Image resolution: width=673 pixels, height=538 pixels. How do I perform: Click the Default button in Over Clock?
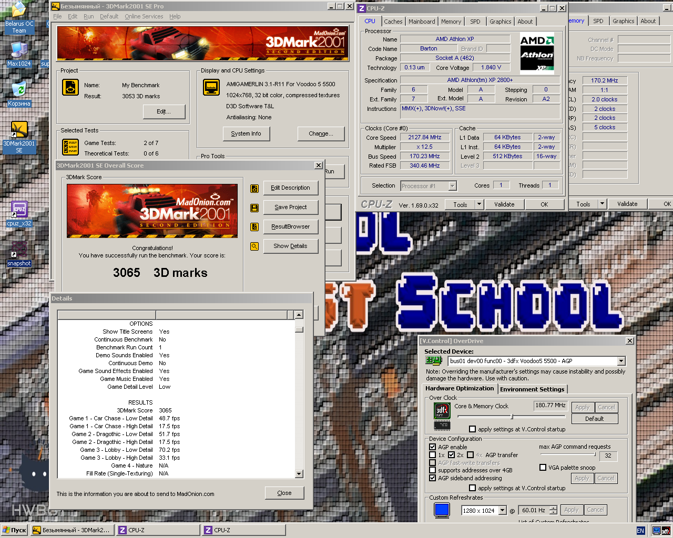594,419
